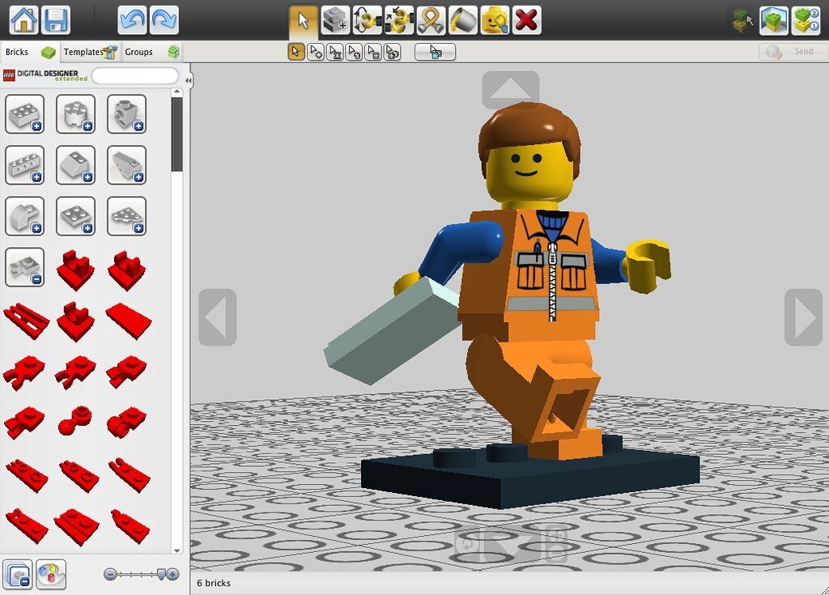
Task: Open the filter bricks by boxes button
Action: point(51,575)
